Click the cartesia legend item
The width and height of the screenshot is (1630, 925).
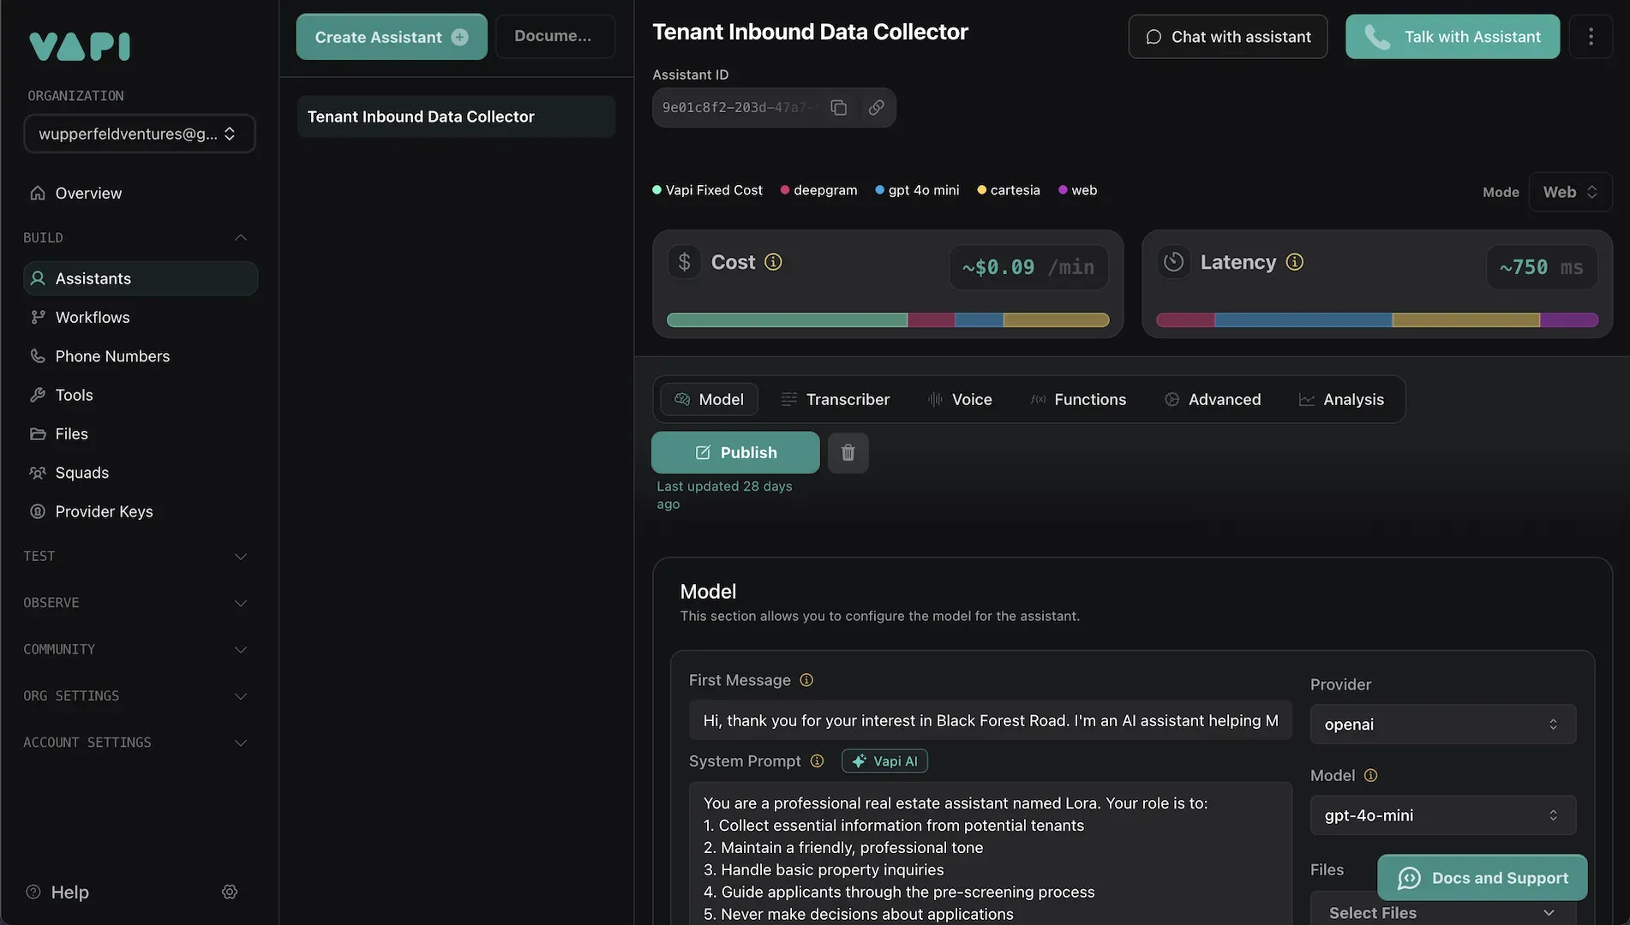pos(1009,190)
